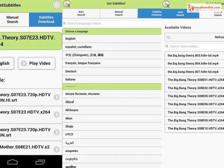Open Auto Search tab above the language list
The width and height of the screenshot is (224, 168).
(x=81, y=13)
